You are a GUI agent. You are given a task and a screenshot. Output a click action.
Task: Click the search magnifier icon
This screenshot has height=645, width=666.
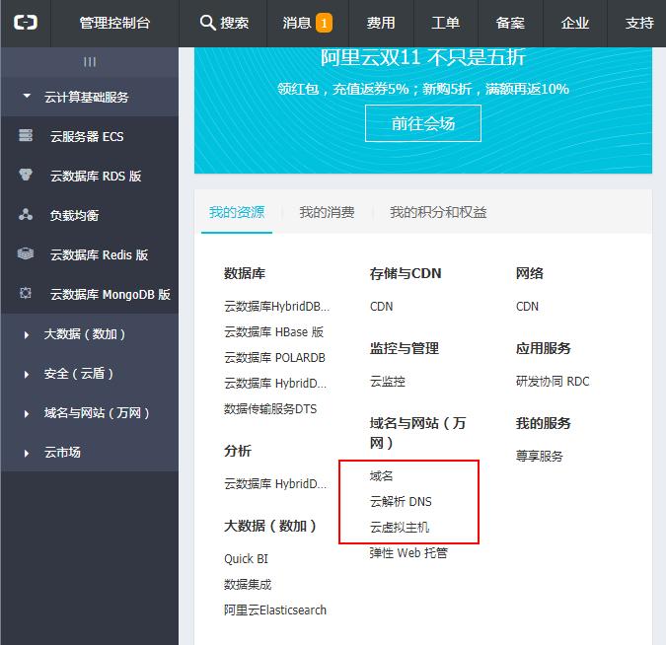point(207,23)
